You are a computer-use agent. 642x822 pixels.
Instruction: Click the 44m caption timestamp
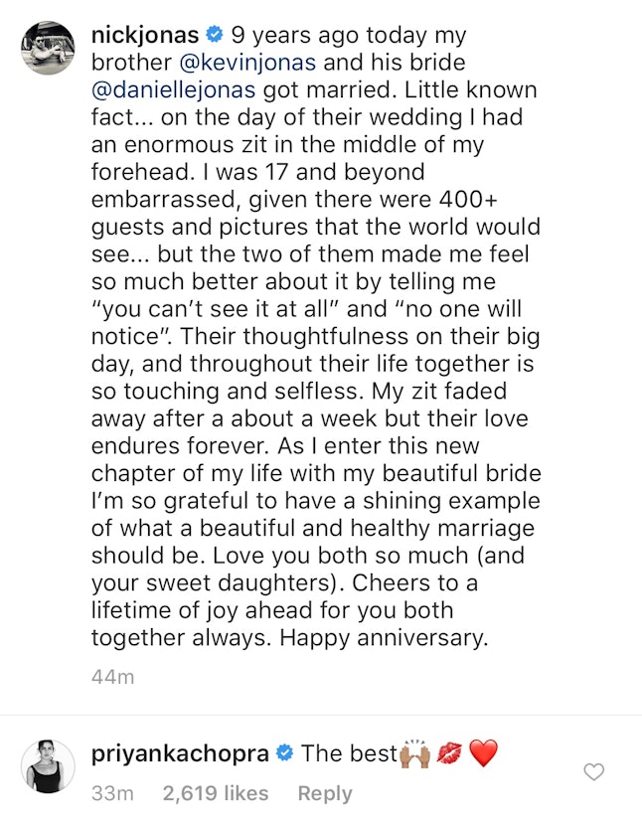(x=112, y=678)
